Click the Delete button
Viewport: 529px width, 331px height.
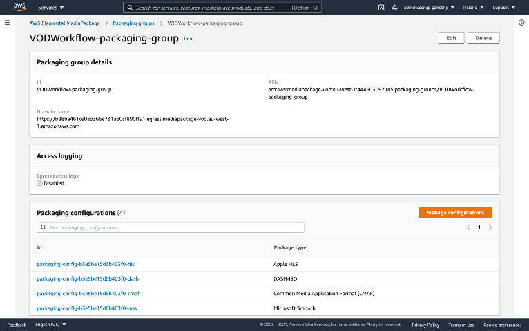tap(483, 38)
